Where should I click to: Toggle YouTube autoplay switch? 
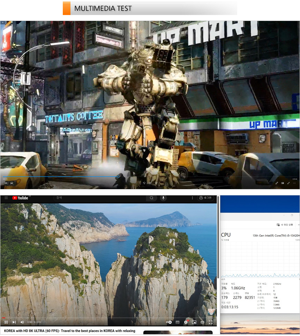click(x=169, y=322)
